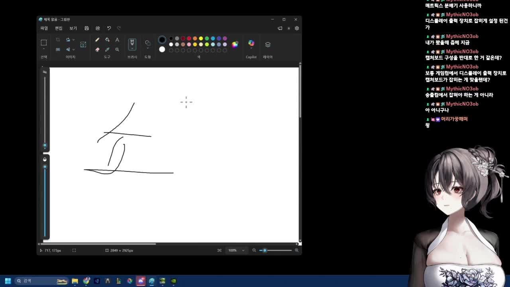Click the Undo arrow icon
Image resolution: width=510 pixels, height=287 pixels.
[109, 28]
